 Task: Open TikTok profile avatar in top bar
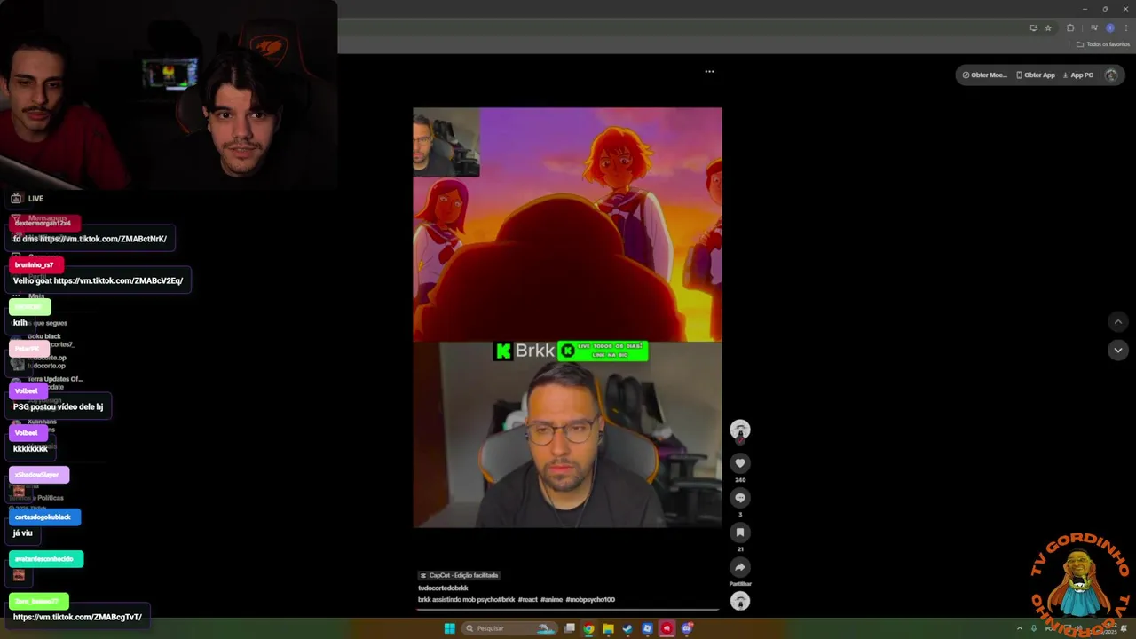click(x=1111, y=75)
